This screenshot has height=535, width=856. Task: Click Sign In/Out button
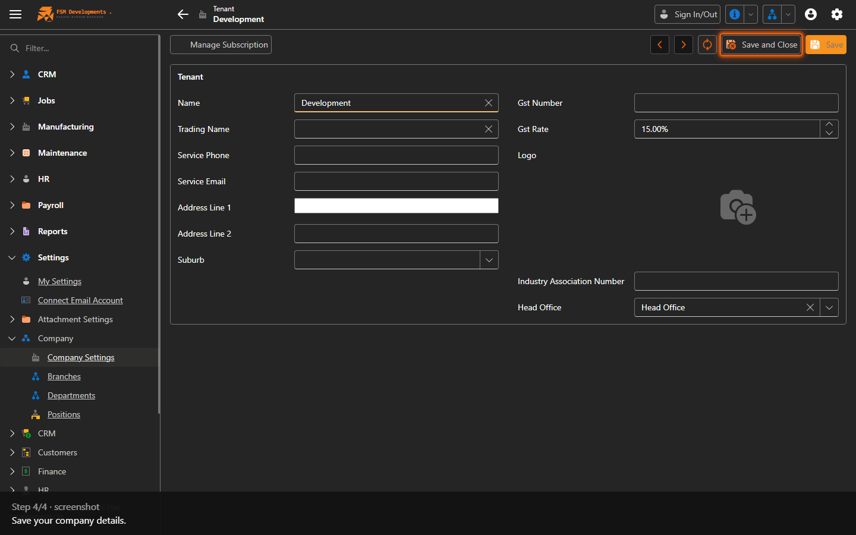click(687, 14)
